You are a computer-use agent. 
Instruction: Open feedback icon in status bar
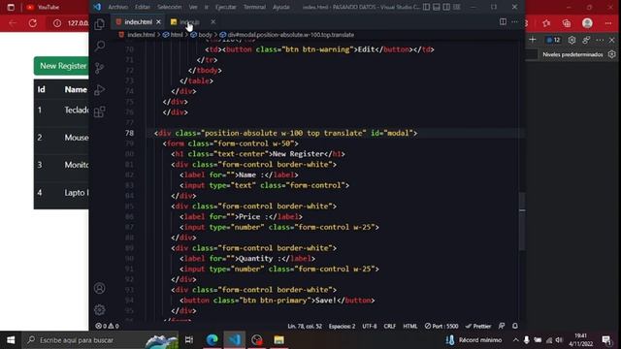502,326
